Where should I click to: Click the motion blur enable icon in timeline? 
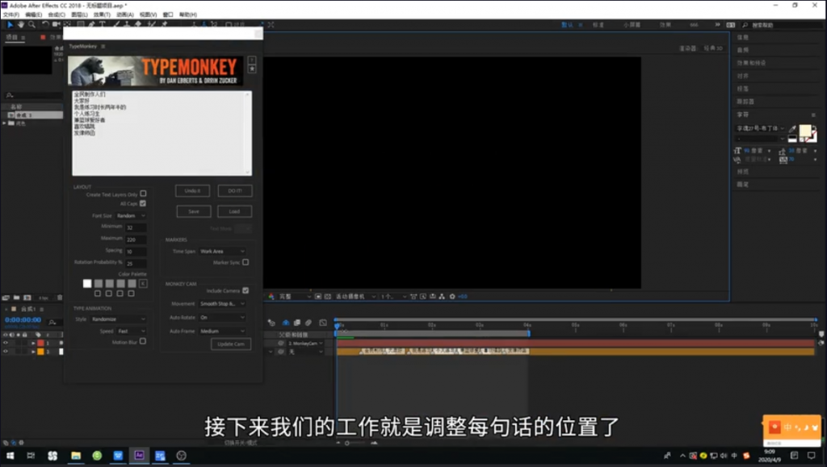(309, 323)
